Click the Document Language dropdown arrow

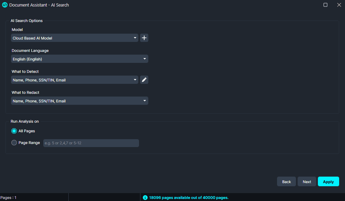pos(144,59)
